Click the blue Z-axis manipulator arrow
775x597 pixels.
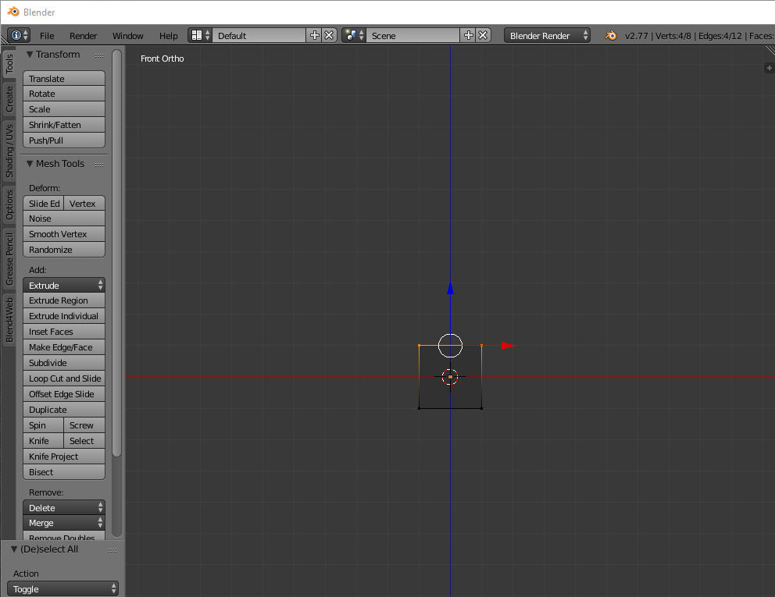click(x=450, y=289)
